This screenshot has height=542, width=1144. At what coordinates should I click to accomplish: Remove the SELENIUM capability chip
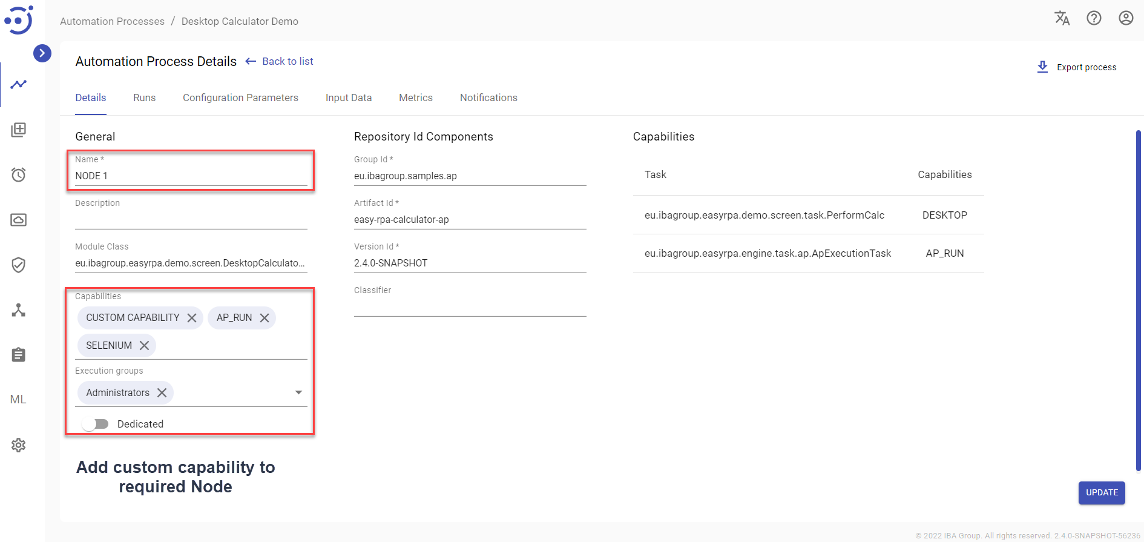click(x=144, y=346)
